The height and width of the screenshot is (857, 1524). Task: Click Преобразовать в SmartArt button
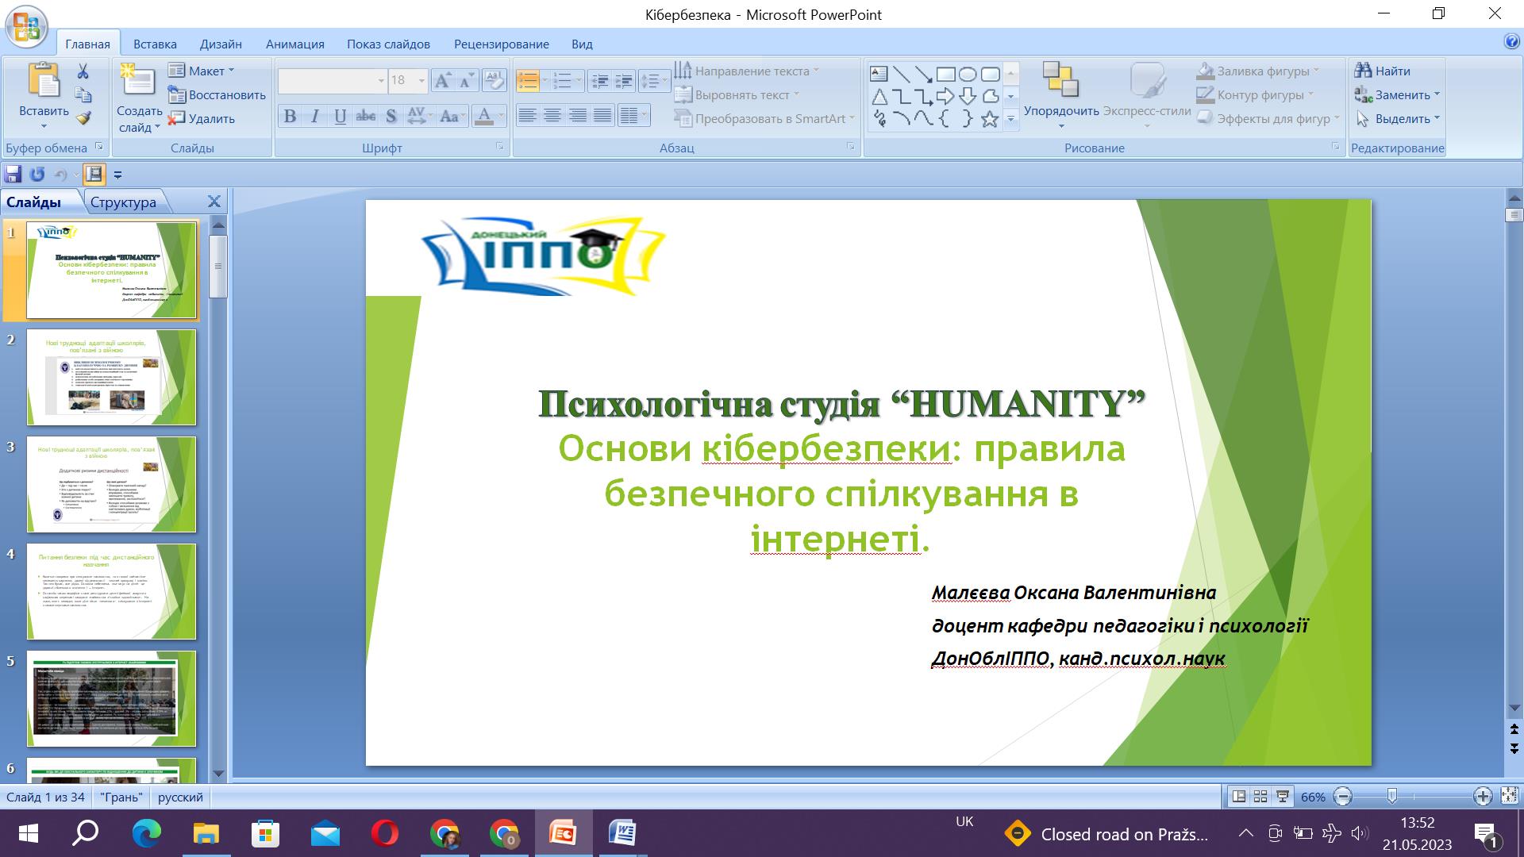[x=764, y=118]
